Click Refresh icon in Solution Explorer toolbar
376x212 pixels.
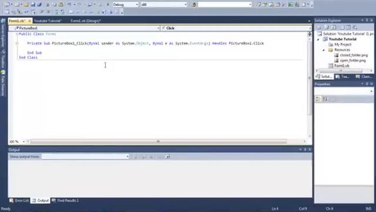tap(334, 27)
